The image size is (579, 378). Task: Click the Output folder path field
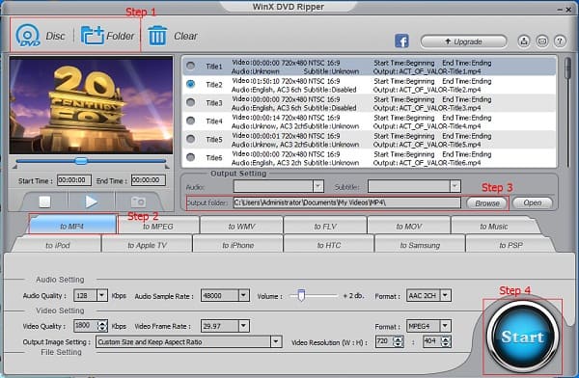click(347, 202)
